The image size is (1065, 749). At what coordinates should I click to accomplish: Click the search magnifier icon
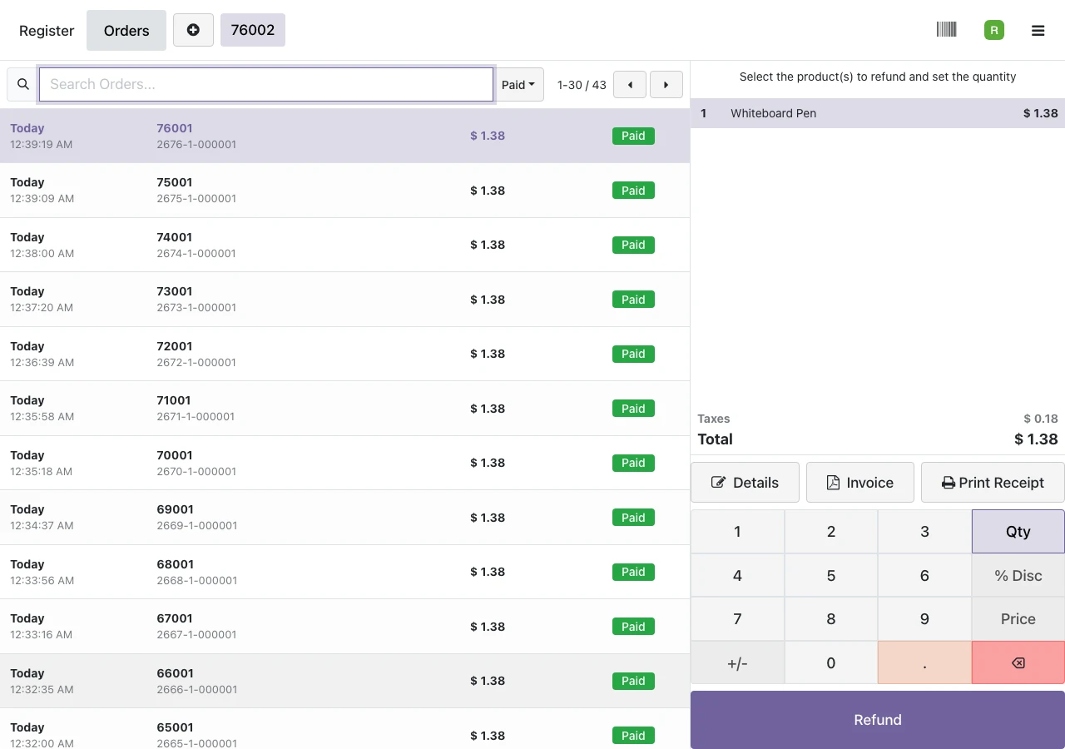pyautogui.click(x=23, y=84)
